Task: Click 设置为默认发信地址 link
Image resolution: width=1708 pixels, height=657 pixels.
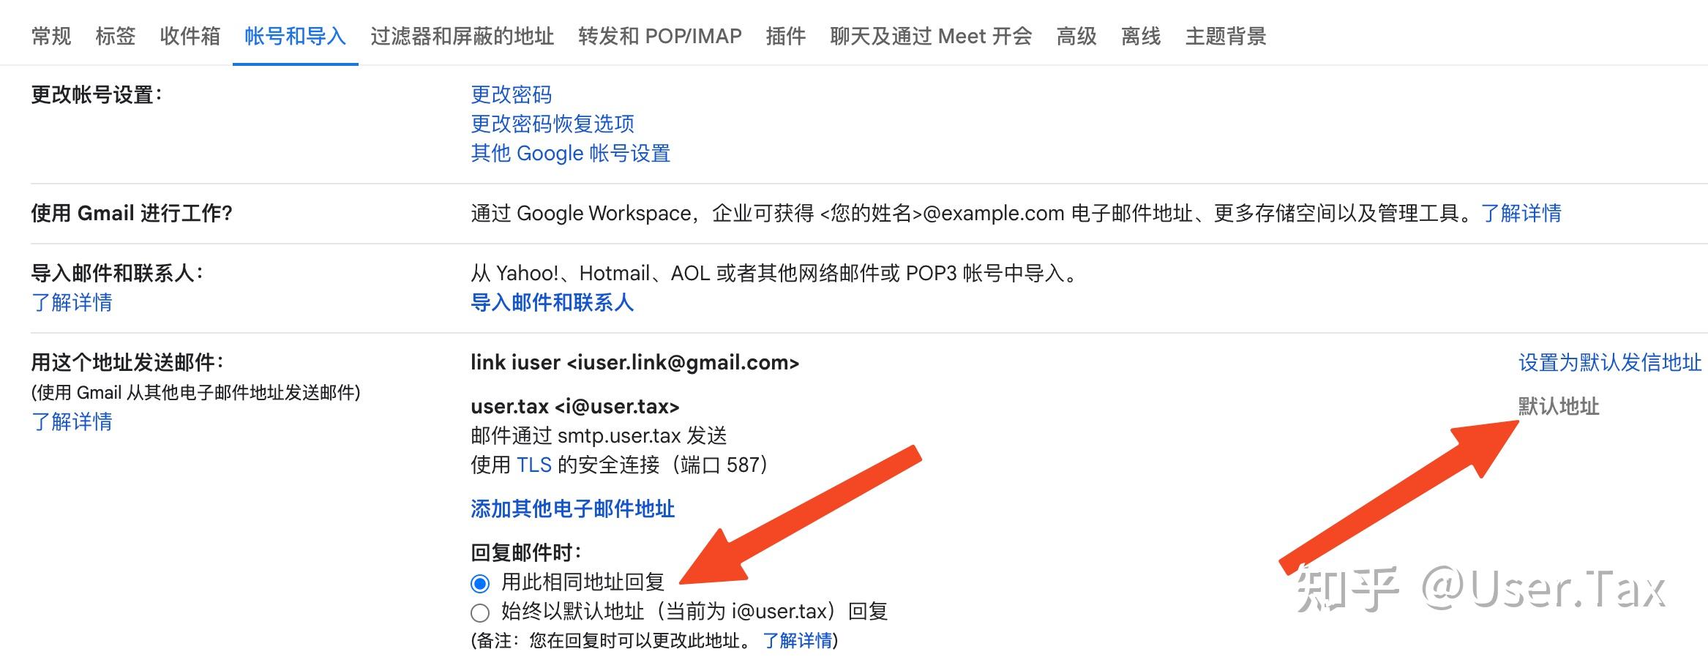Action: click(x=1610, y=362)
